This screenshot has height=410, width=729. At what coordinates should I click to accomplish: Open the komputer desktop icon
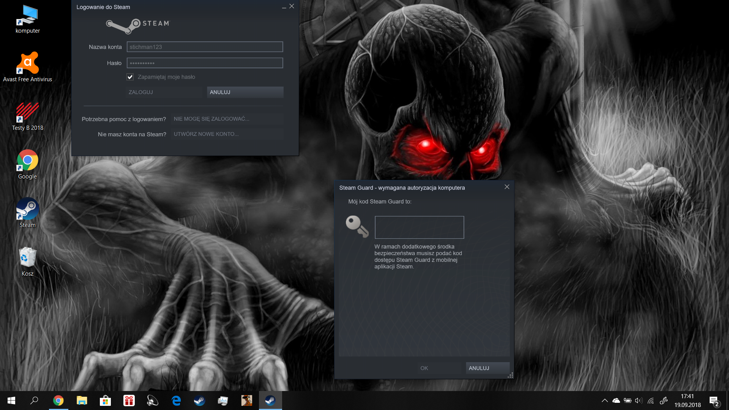tap(27, 16)
